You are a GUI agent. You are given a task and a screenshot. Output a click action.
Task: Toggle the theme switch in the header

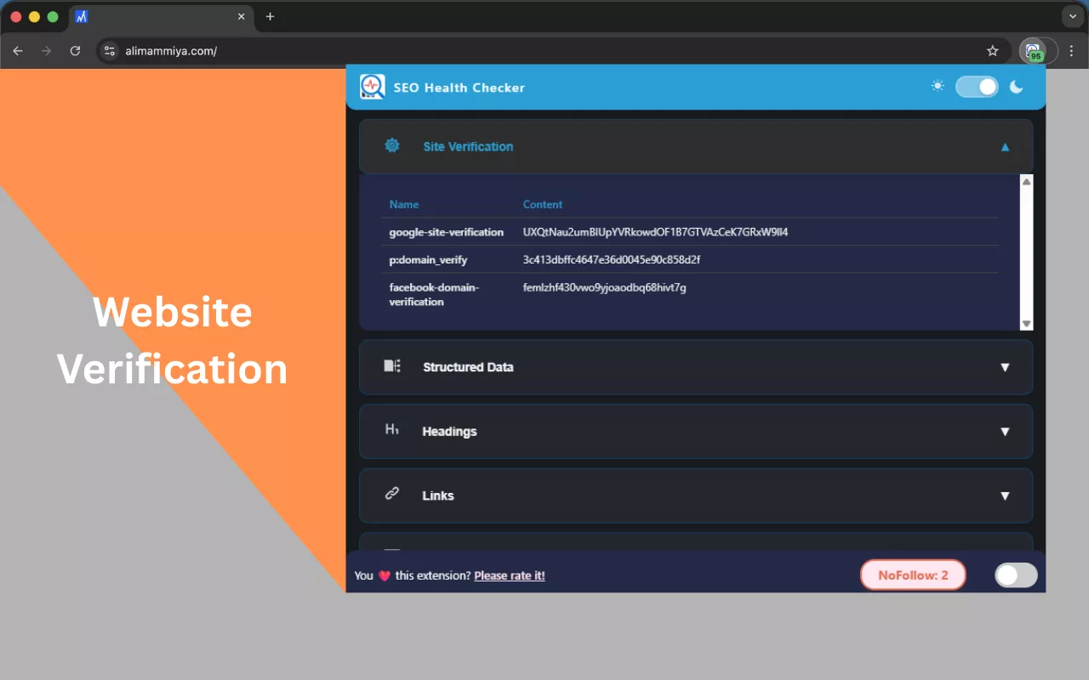tap(977, 86)
